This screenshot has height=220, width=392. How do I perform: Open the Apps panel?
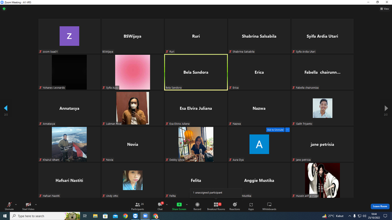[251, 206]
